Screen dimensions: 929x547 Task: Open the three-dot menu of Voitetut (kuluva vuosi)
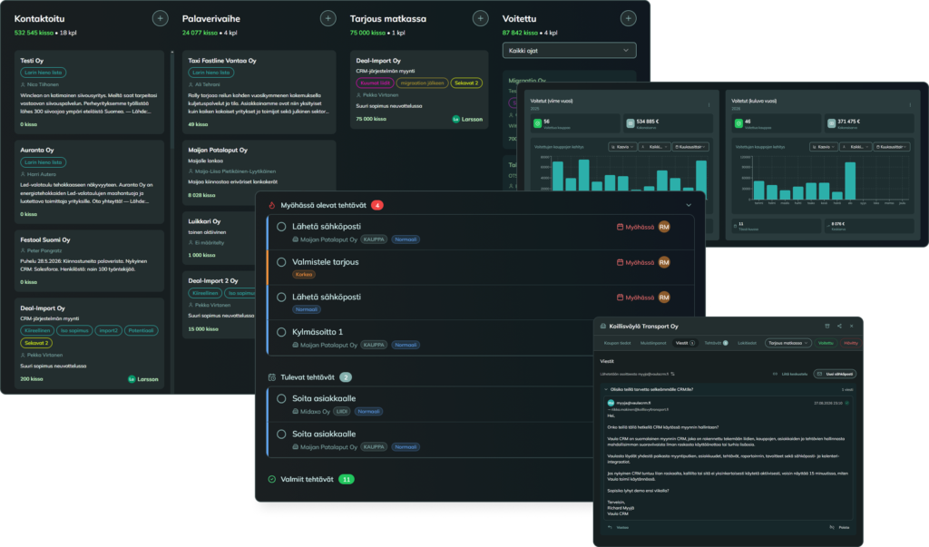(910, 105)
